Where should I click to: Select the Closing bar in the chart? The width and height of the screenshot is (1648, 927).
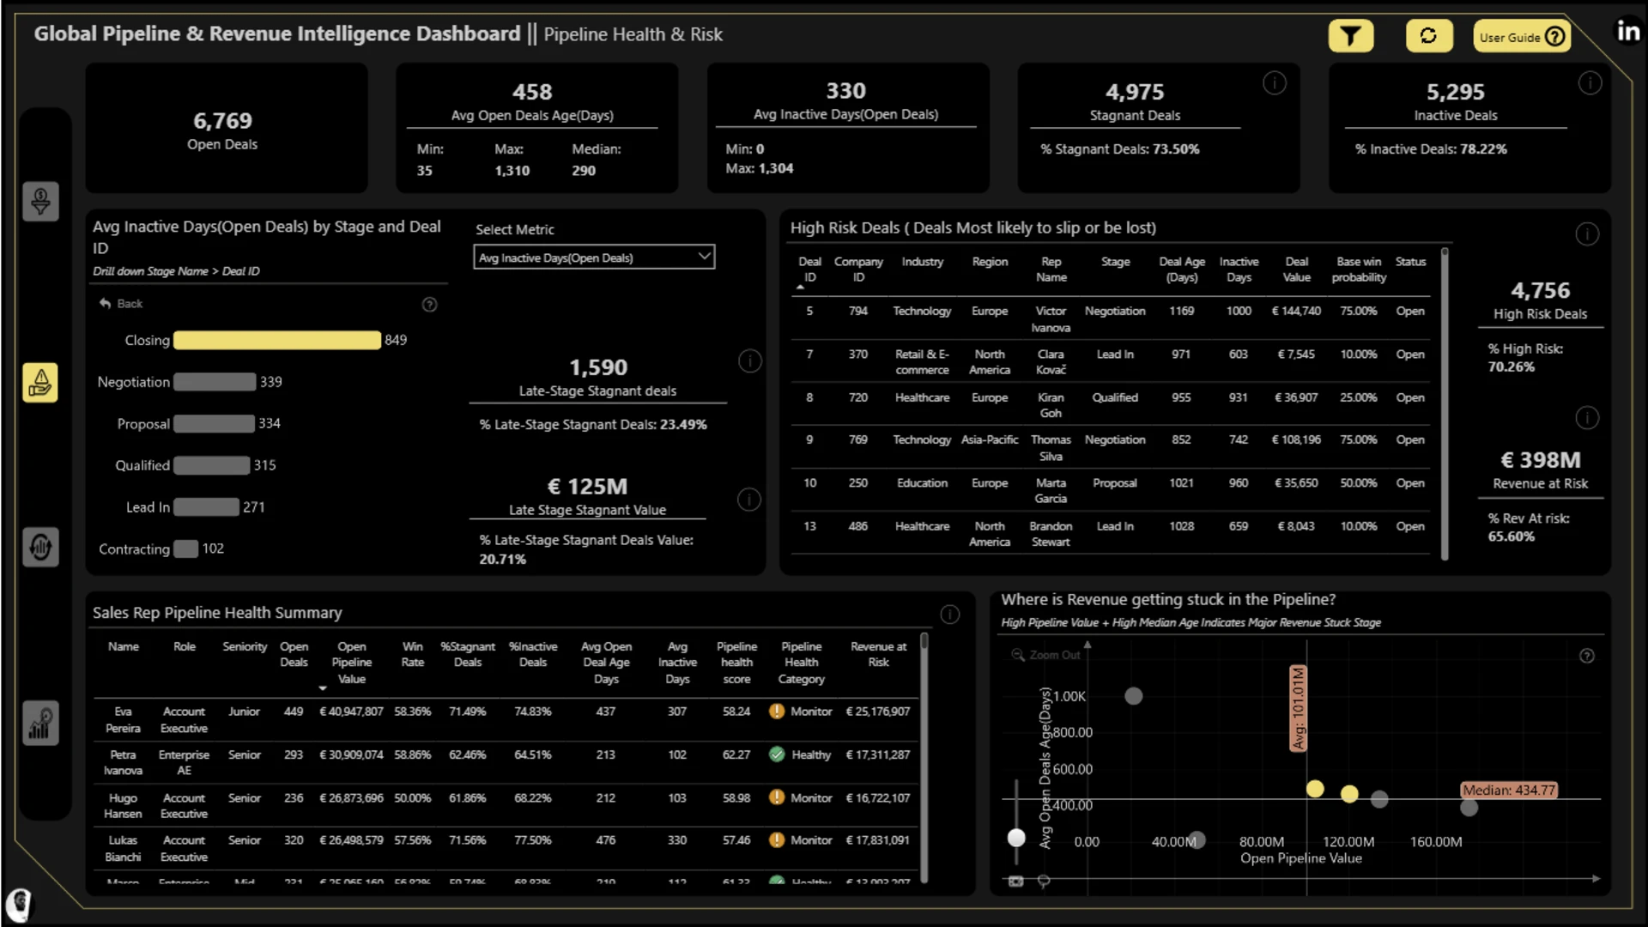tap(277, 341)
